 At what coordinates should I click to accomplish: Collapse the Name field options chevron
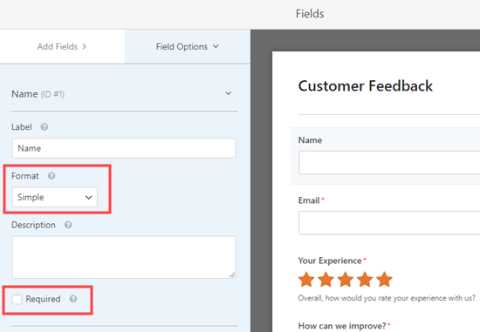pyautogui.click(x=229, y=93)
